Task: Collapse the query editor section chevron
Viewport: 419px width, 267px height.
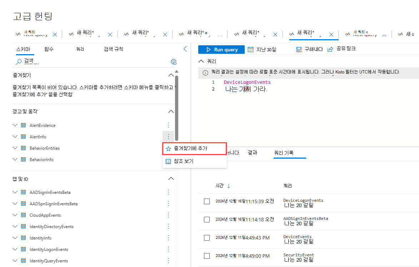Action: (x=201, y=61)
